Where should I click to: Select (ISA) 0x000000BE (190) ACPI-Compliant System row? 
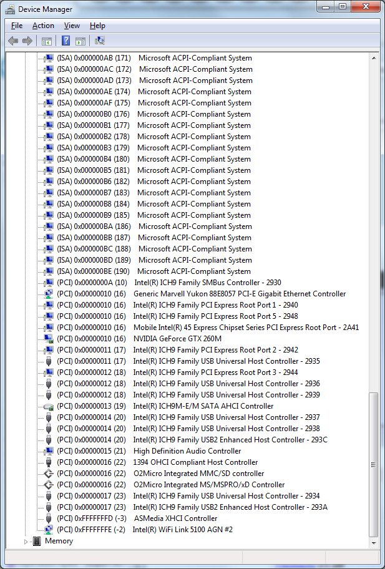[154, 271]
